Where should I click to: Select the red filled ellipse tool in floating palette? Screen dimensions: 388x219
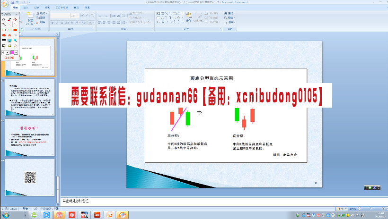(4, 35)
